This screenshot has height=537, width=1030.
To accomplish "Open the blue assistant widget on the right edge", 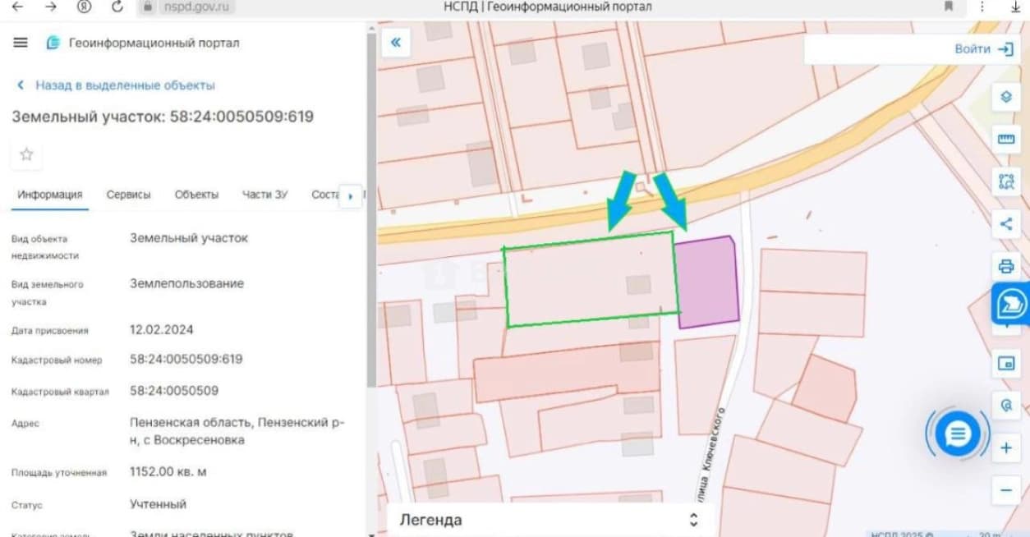I will pyautogui.click(x=1011, y=304).
